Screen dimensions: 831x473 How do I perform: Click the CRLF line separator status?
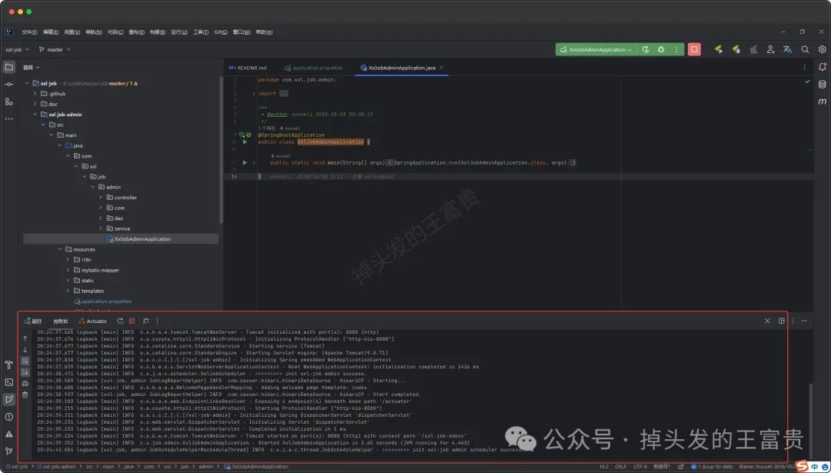(621, 467)
